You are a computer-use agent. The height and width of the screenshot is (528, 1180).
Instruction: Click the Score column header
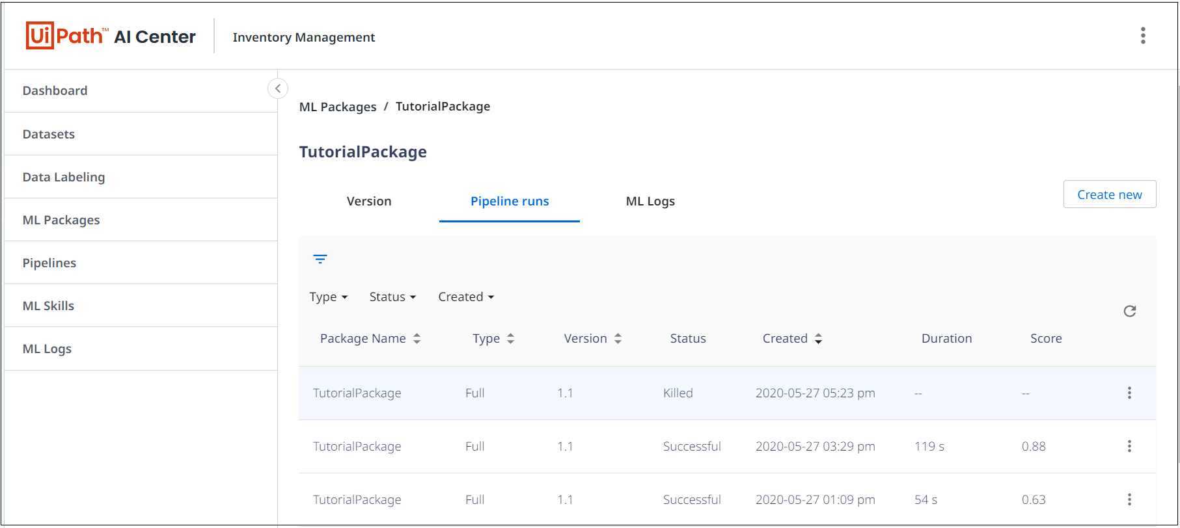pyautogui.click(x=1046, y=338)
